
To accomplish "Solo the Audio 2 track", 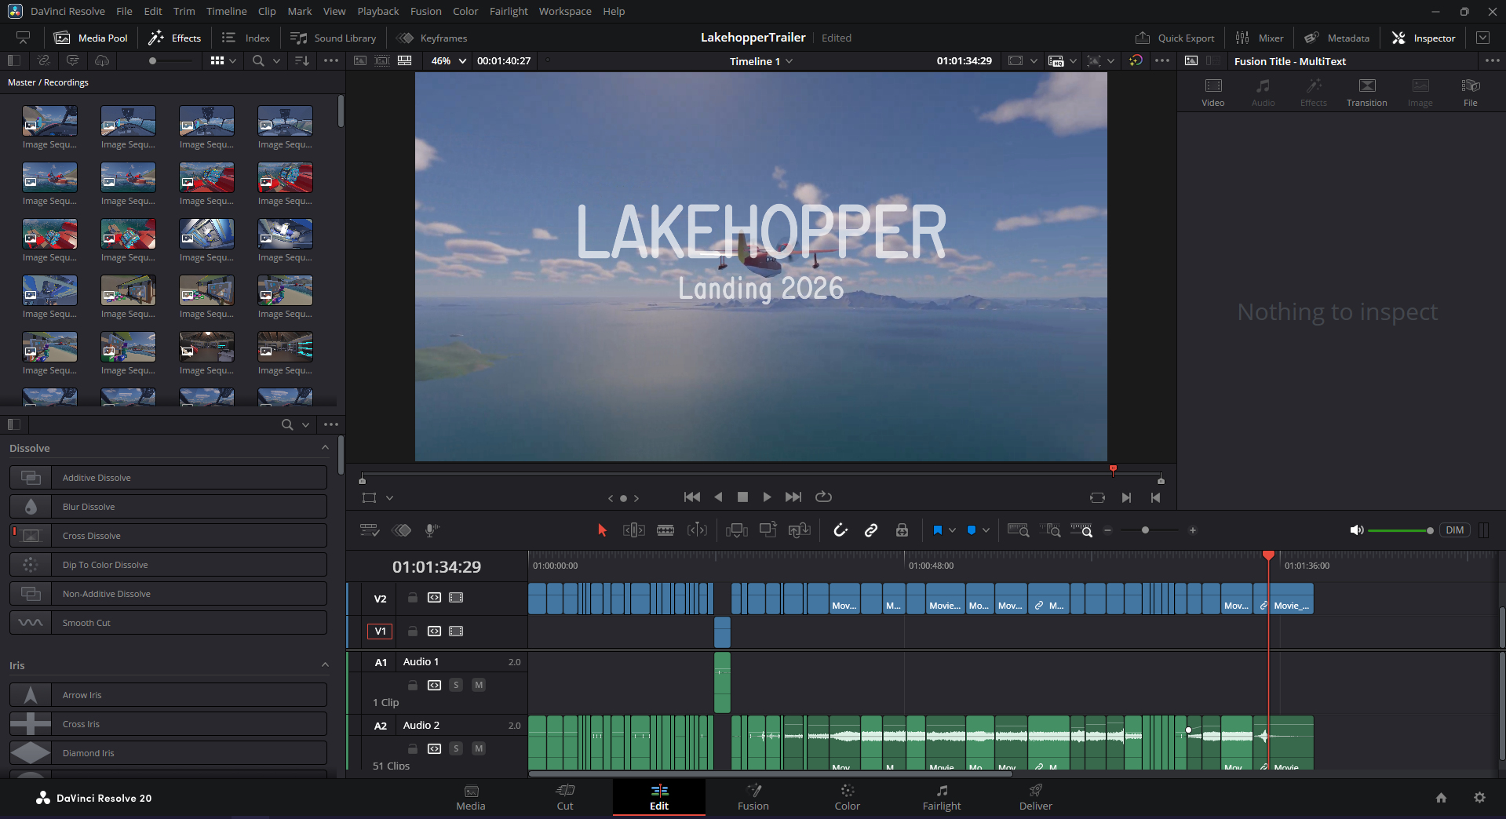I will tap(456, 748).
